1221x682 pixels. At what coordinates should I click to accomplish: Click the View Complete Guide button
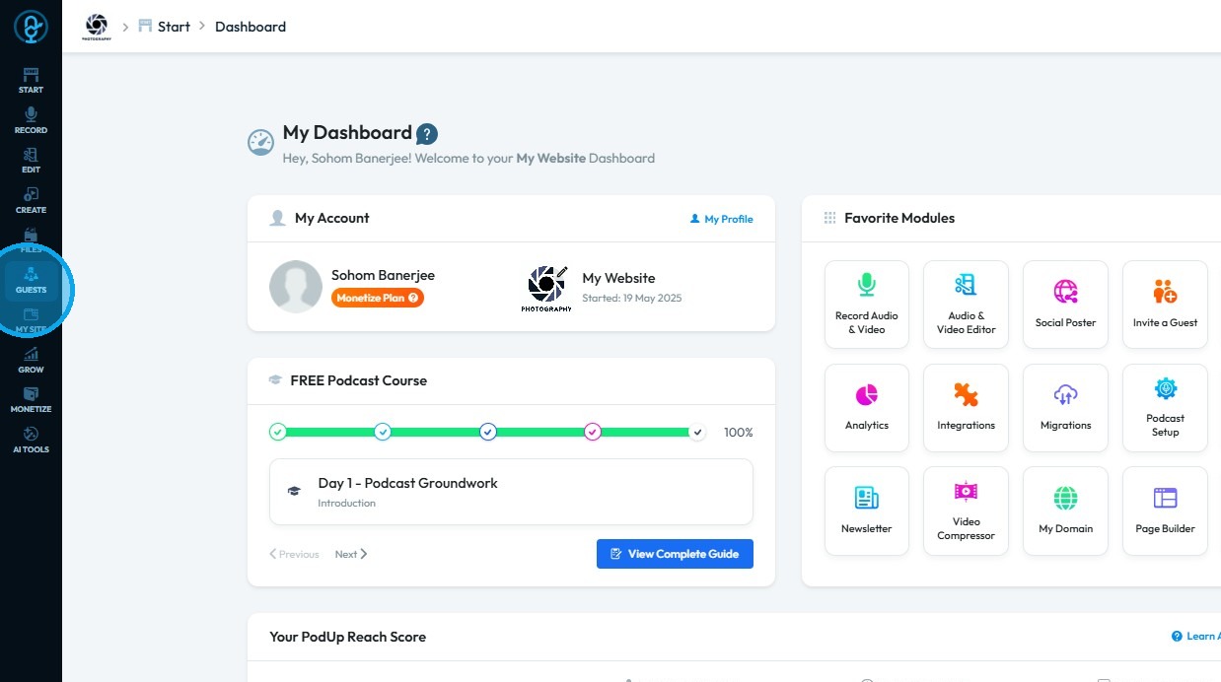point(675,554)
